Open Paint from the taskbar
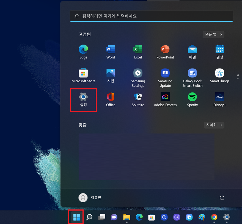Screen dimensions: 242x224 (x=202, y=217)
